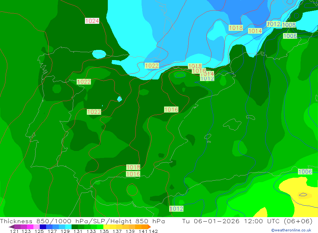This screenshot has width=318, height=233.
Task: Click the weatheronline.co.uk copyright link
Action: [x=291, y=230]
